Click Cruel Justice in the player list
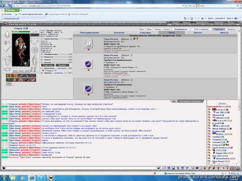The width and height of the screenshot is (242, 181). click(x=219, y=148)
